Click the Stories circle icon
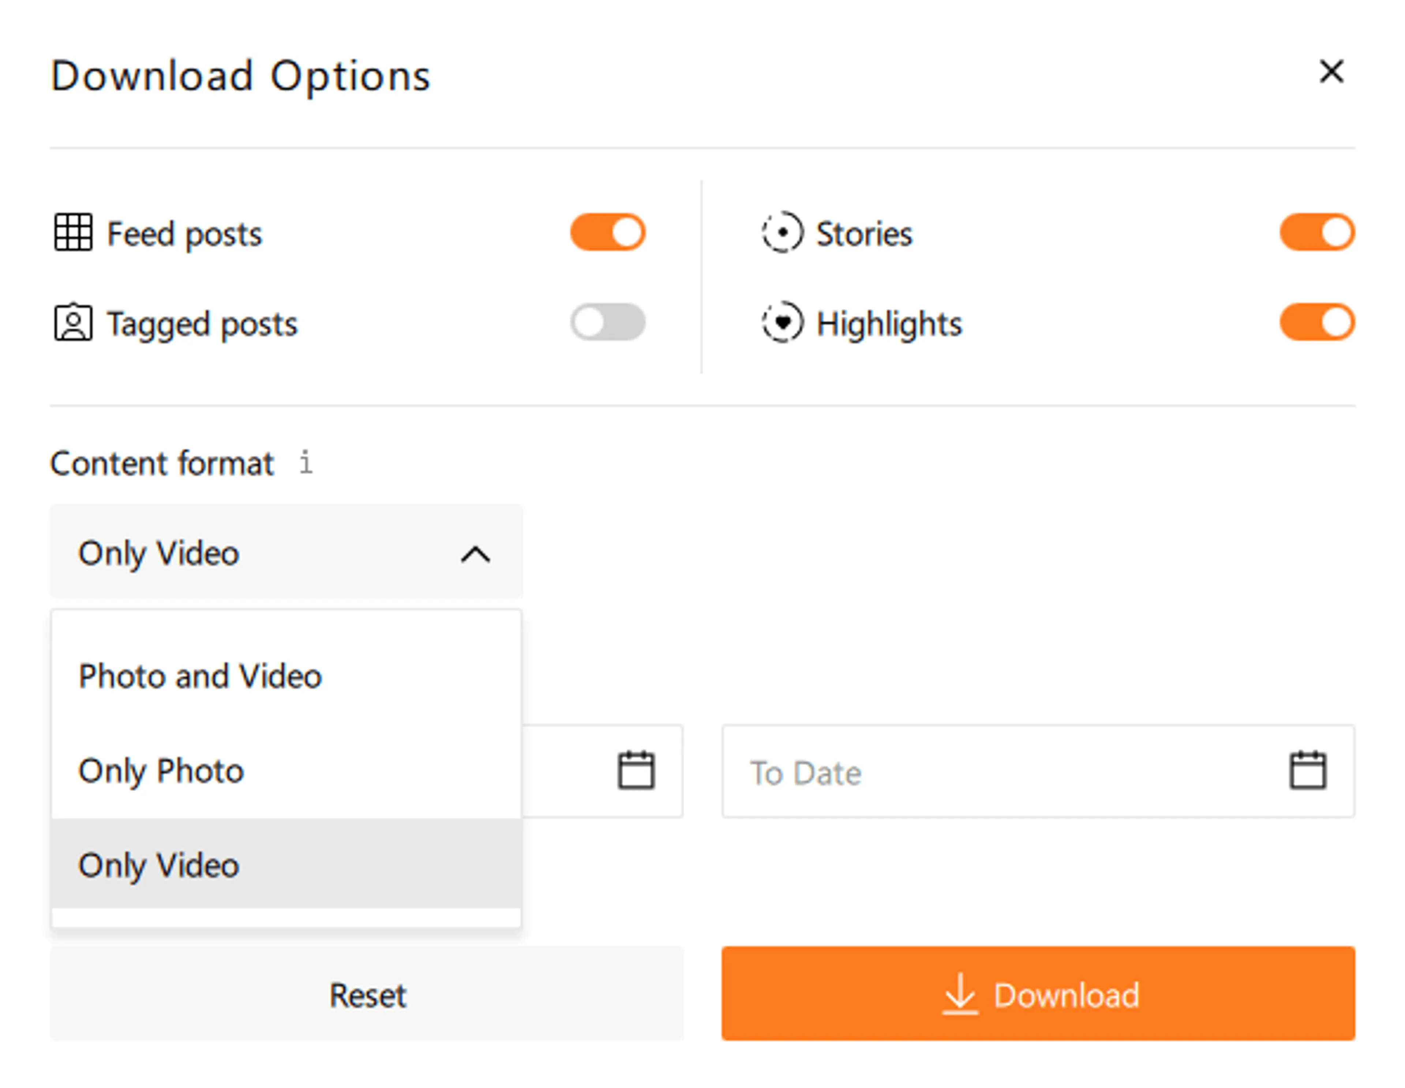This screenshot has height=1088, width=1405. click(x=782, y=232)
